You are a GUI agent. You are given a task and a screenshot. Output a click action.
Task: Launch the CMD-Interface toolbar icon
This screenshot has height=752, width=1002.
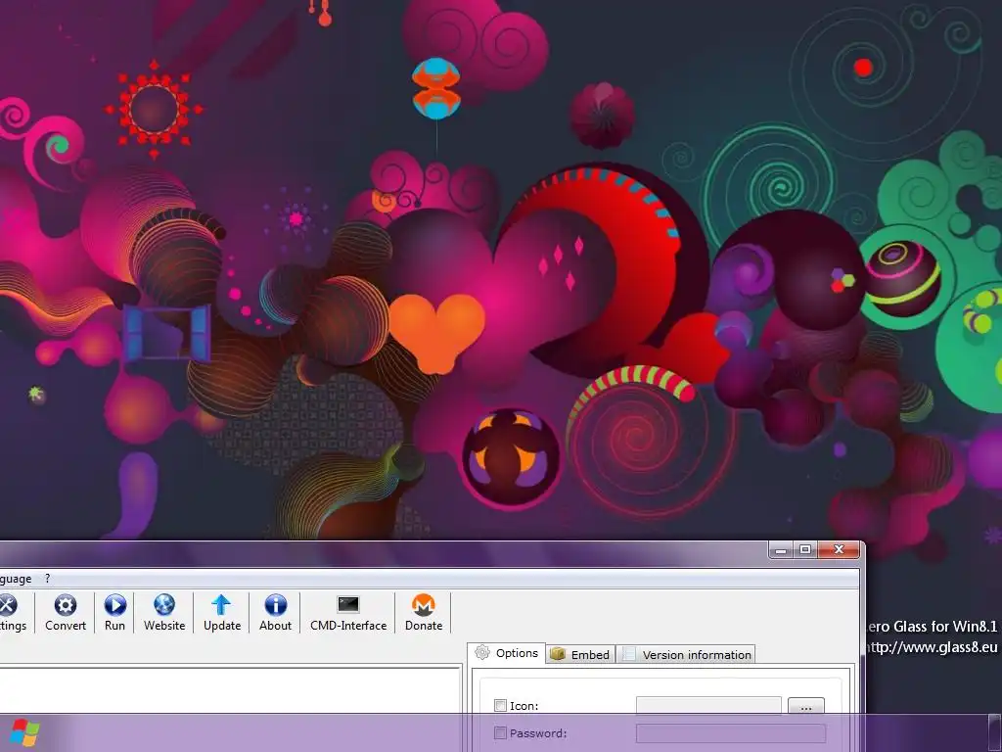(x=348, y=604)
